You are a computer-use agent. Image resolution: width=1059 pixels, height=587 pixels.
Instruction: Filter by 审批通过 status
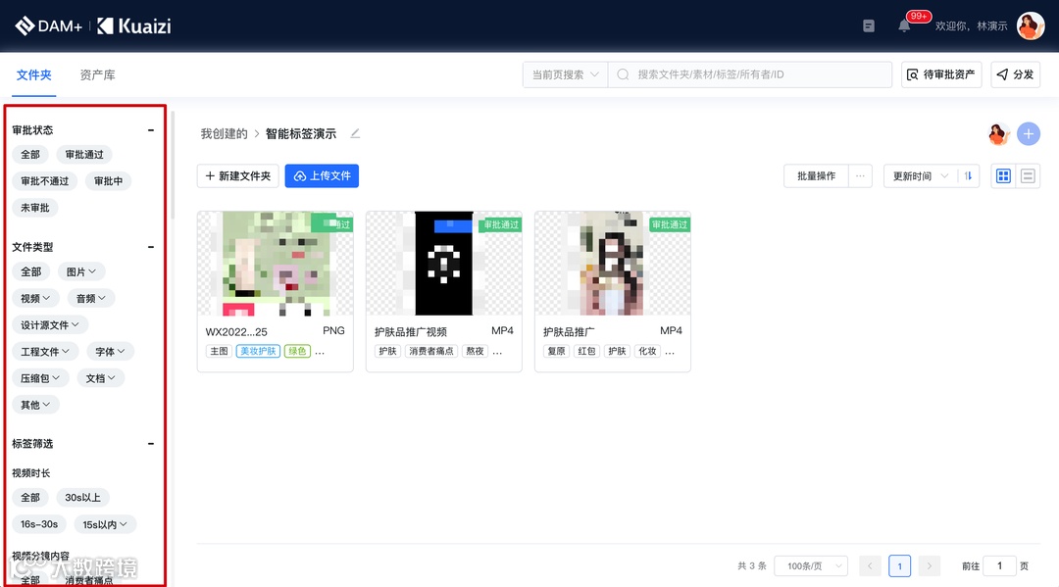click(x=84, y=155)
